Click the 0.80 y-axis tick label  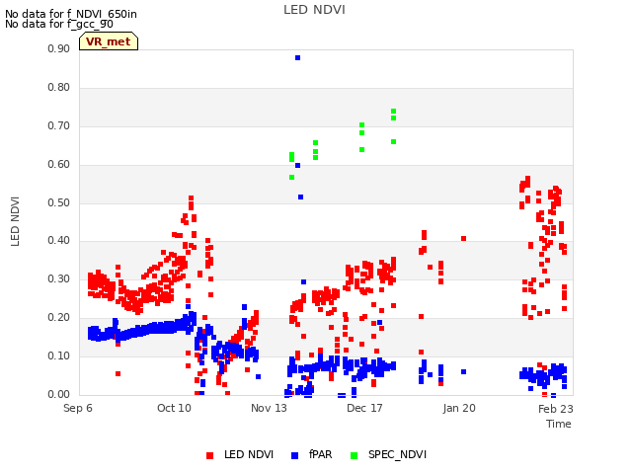(x=58, y=88)
